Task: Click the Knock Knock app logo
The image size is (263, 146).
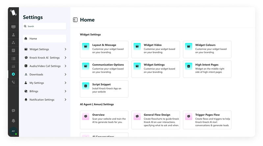Action: point(13,13)
